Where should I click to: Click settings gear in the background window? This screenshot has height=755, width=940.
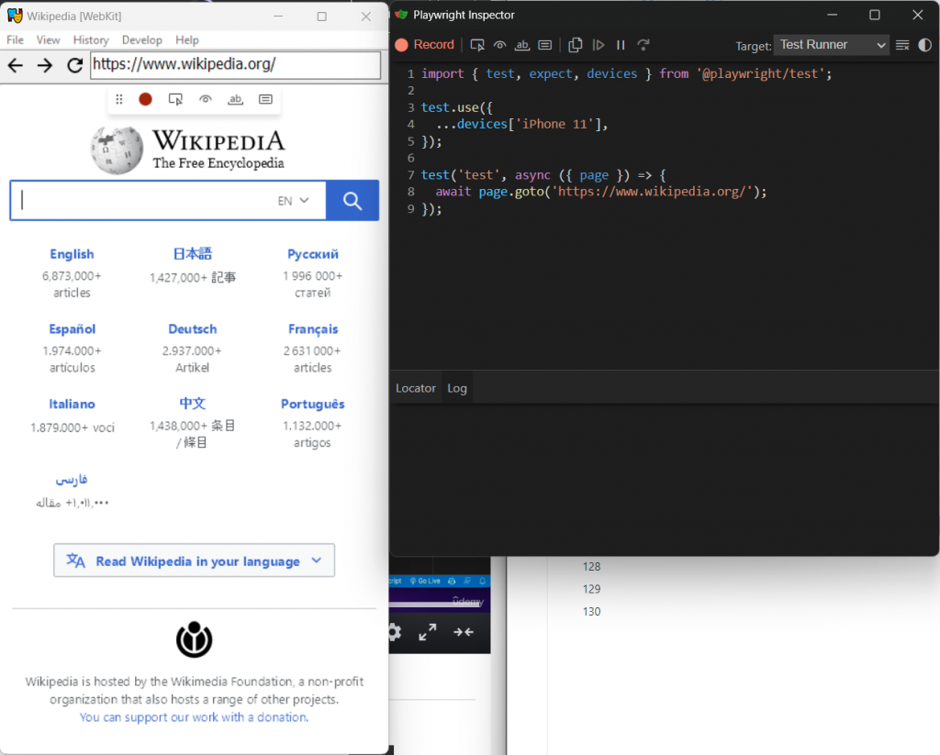394,631
